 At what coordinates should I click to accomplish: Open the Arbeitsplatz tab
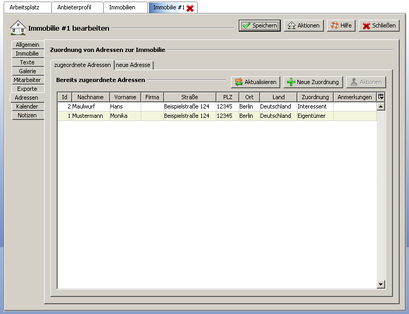24,7
